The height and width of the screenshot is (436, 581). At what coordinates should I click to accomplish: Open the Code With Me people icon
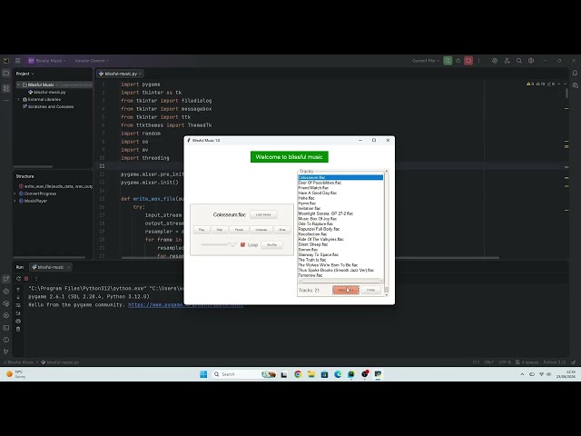coord(507,61)
